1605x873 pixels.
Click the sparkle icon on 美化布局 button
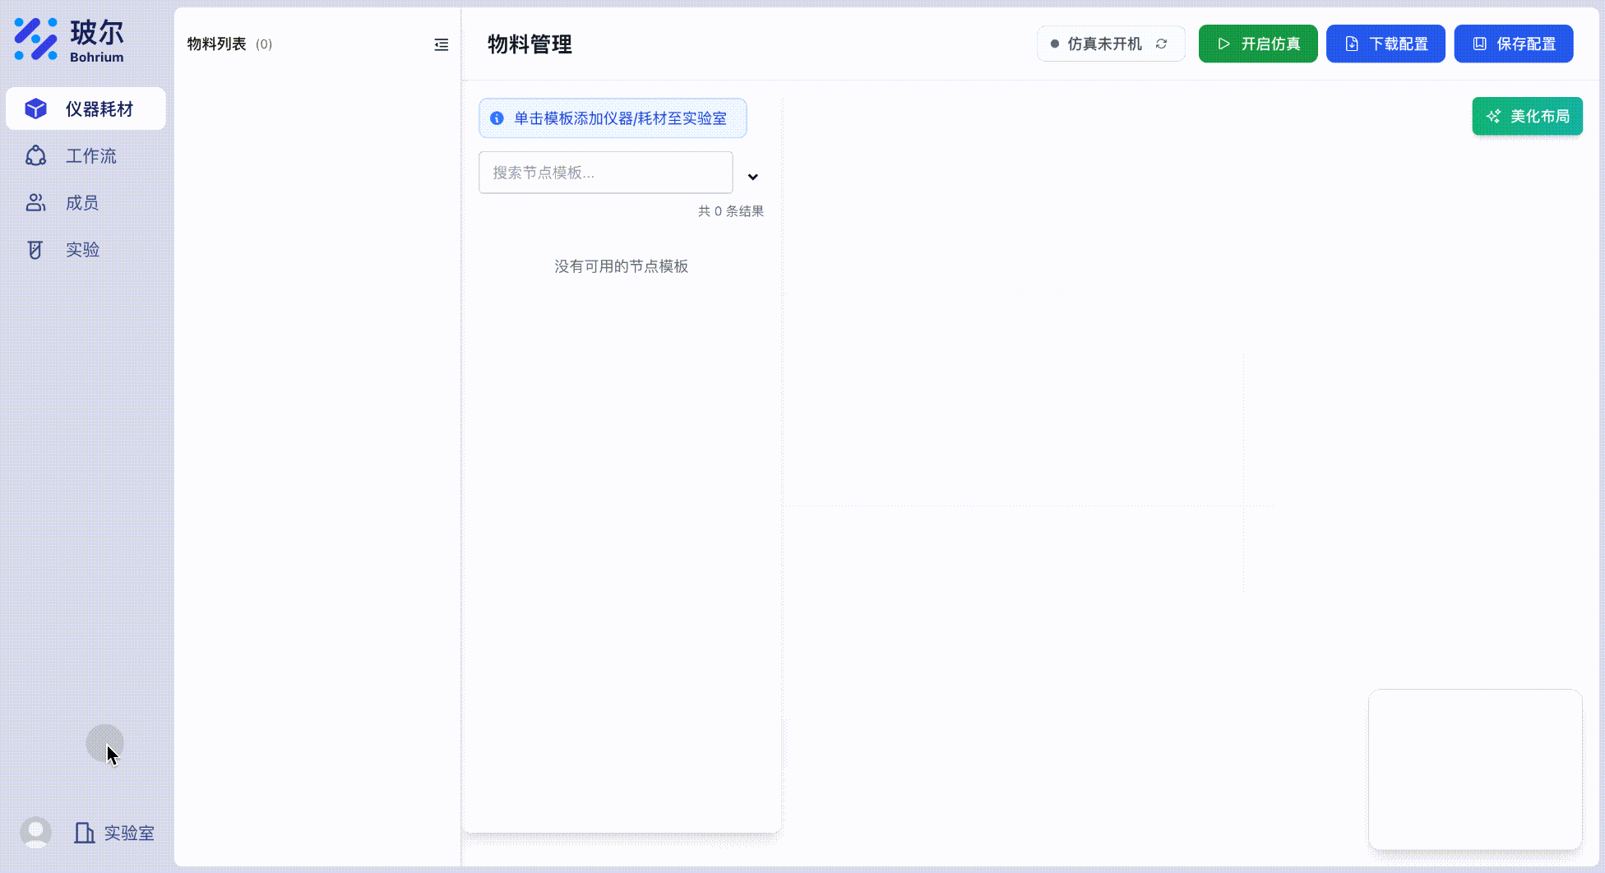point(1493,116)
